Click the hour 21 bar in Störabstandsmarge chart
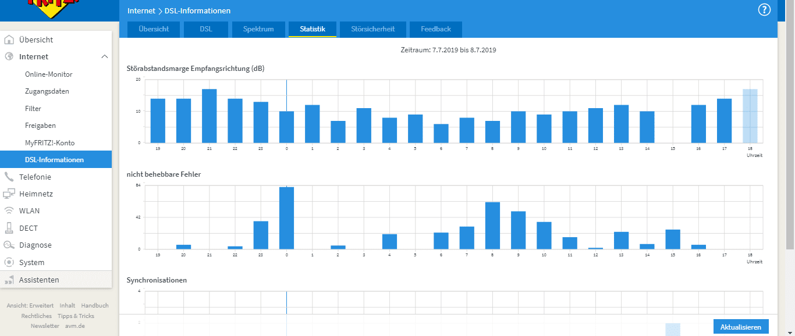 pos(209,116)
